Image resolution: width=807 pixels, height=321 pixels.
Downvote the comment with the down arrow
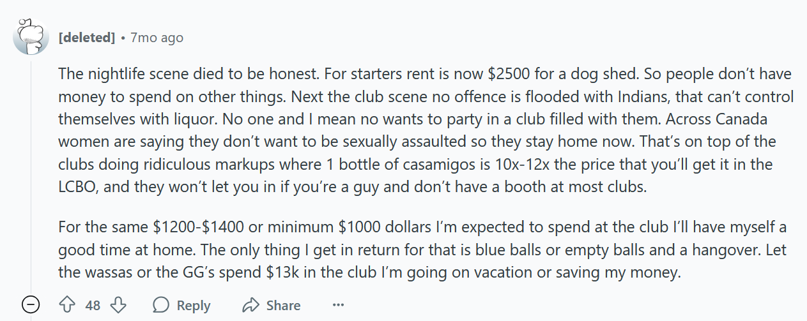point(119,305)
